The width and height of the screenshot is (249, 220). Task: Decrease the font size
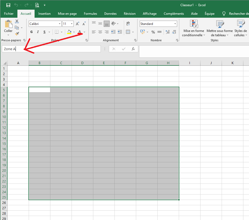pos(84,24)
